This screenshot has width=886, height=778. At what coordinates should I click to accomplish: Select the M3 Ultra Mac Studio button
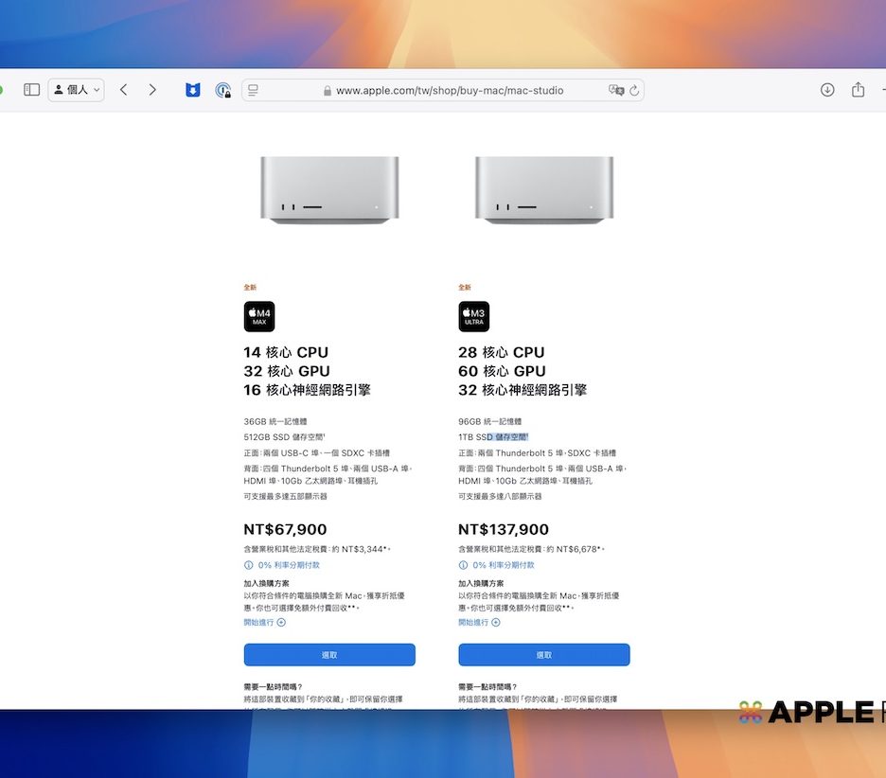click(544, 655)
